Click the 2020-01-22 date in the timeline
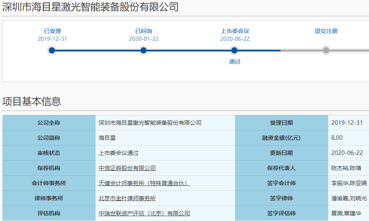Image resolution: width=369 pixels, height=221 pixels. click(144, 39)
